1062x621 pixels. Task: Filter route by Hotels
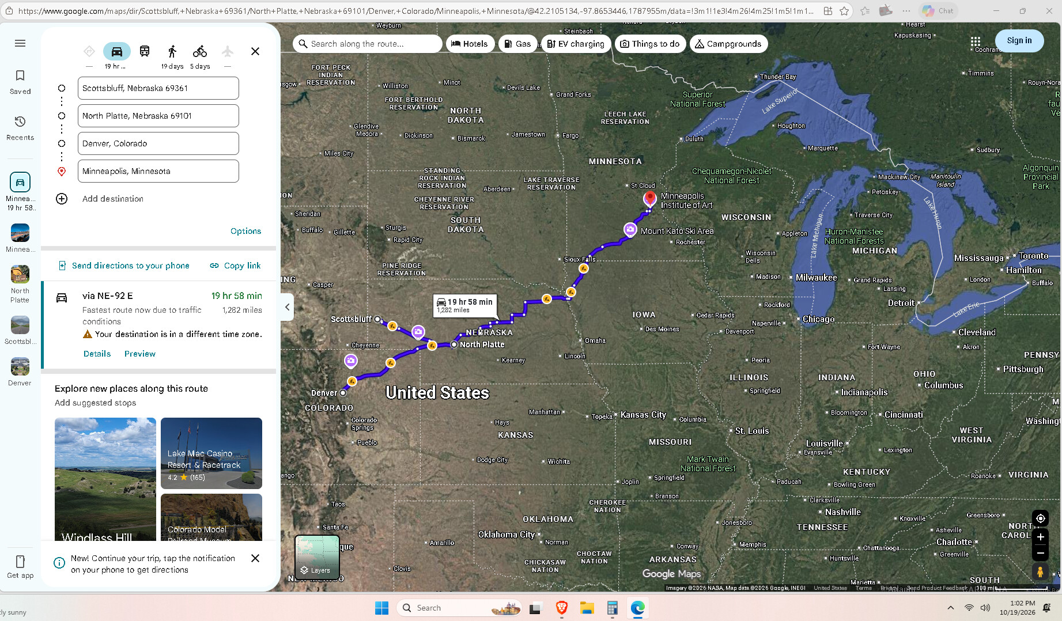click(x=470, y=44)
